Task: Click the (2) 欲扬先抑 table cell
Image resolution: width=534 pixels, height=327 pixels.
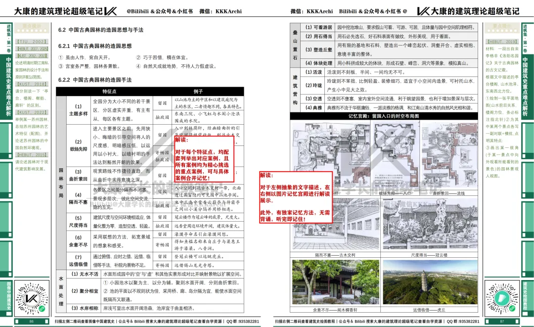Action: tap(78, 145)
